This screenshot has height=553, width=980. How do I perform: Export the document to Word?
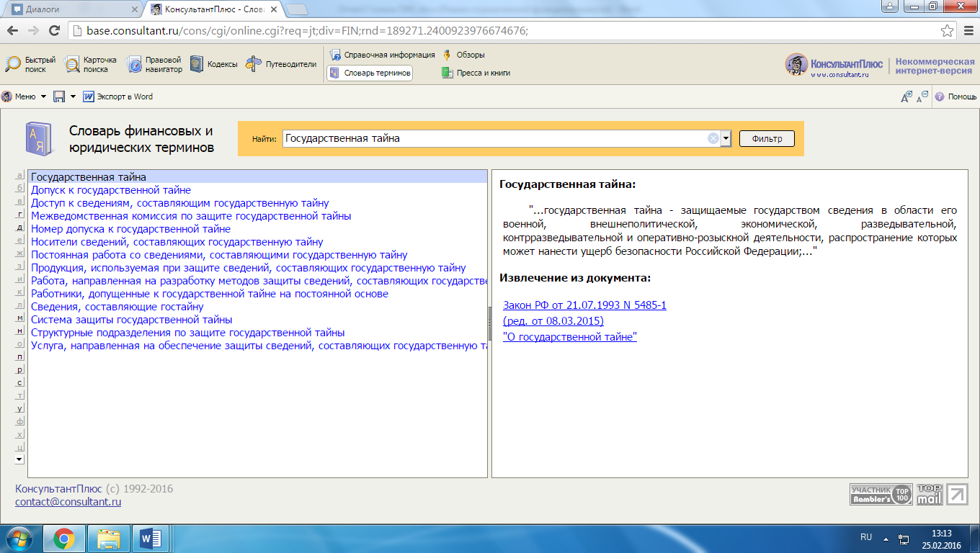pyautogui.click(x=118, y=96)
